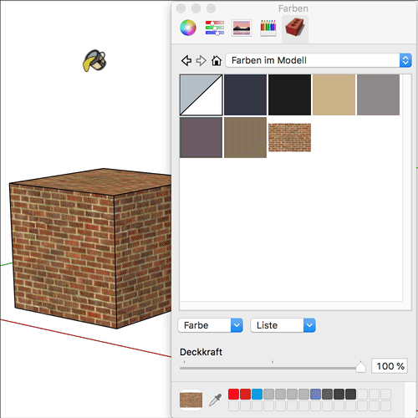The height and width of the screenshot is (418, 418).
Task: Select the brick texture swatch in list
Action: [x=289, y=138]
